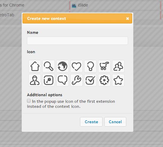Select the house icon for the context
Viewport: 163px width, 147px height.
point(35,66)
